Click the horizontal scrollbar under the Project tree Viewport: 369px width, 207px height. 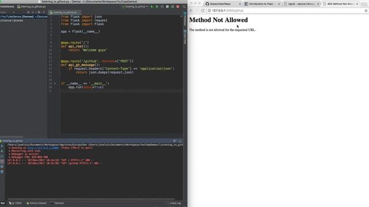(x=12, y=137)
